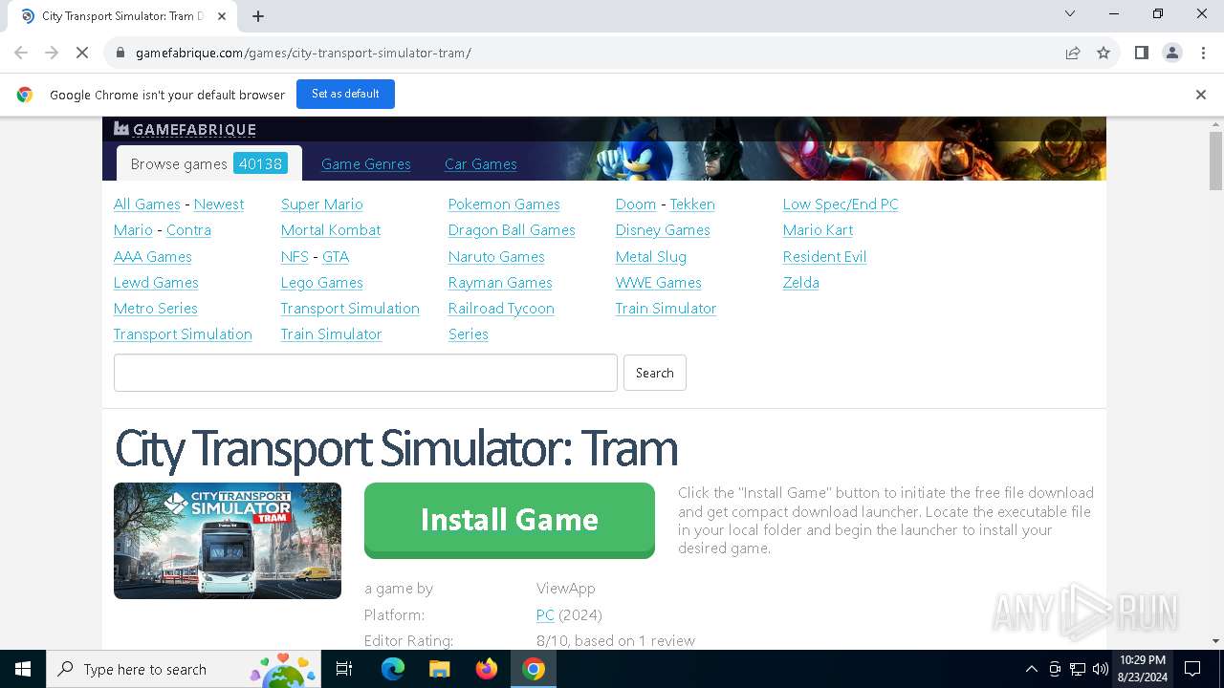The image size is (1224, 688).
Task: Open the Chrome side panel
Action: click(1141, 53)
